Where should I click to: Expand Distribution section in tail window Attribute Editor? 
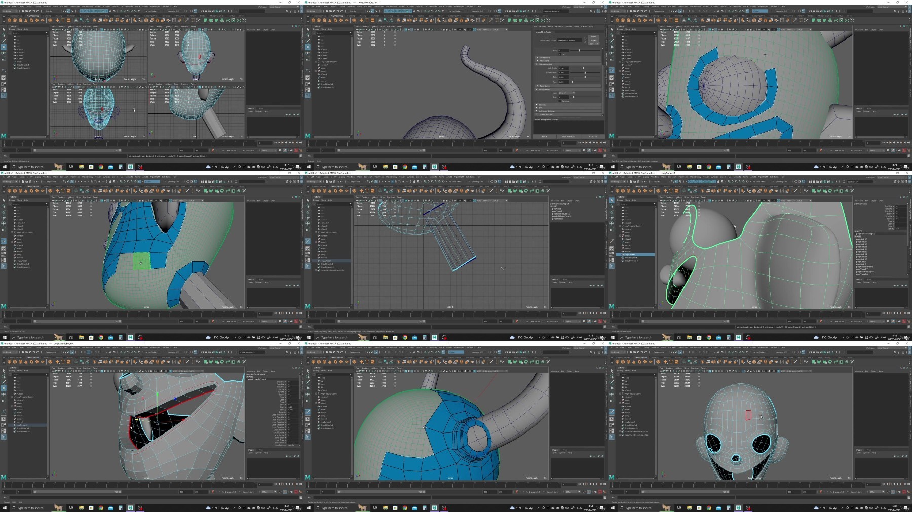pyautogui.click(x=568, y=57)
